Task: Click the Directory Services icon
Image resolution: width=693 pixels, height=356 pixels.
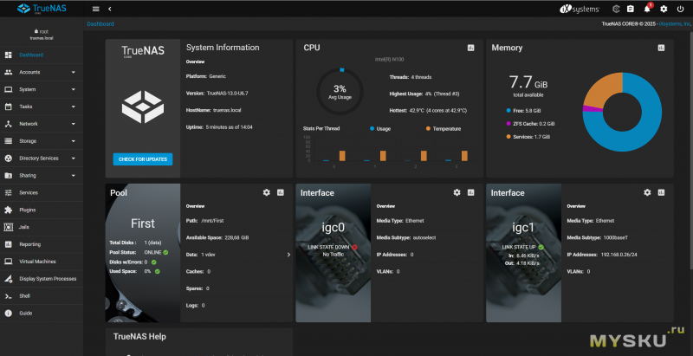Action: coord(8,159)
